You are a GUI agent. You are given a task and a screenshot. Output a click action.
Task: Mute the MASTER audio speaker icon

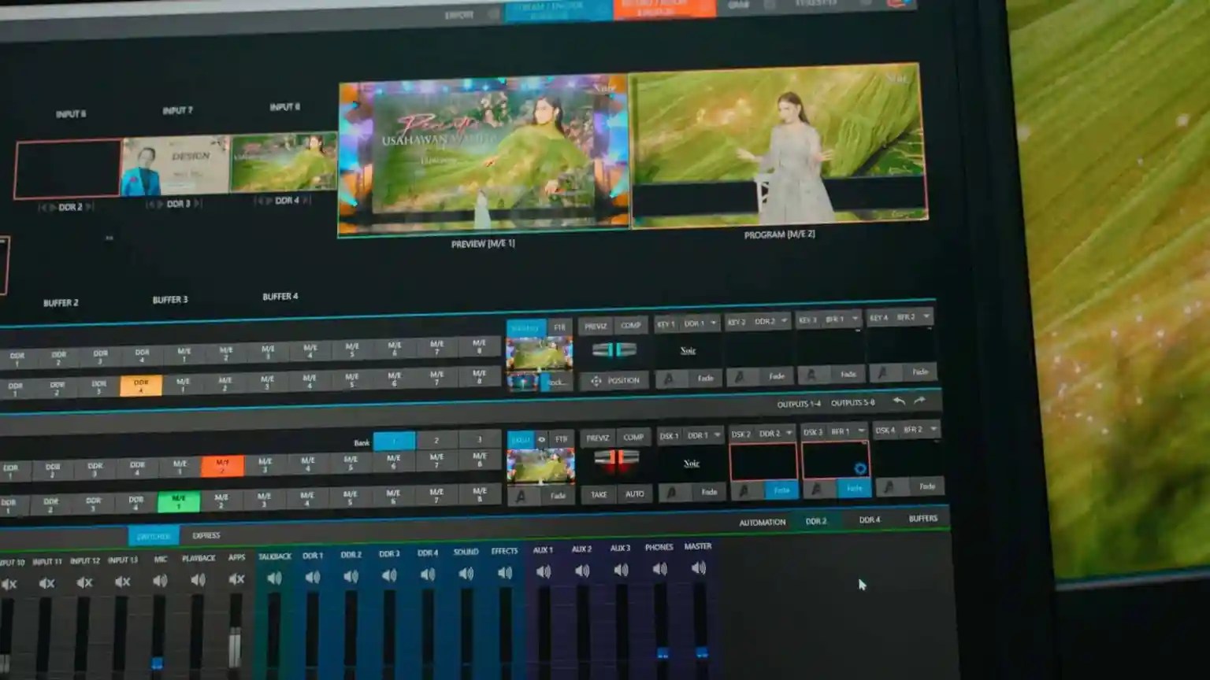click(698, 568)
